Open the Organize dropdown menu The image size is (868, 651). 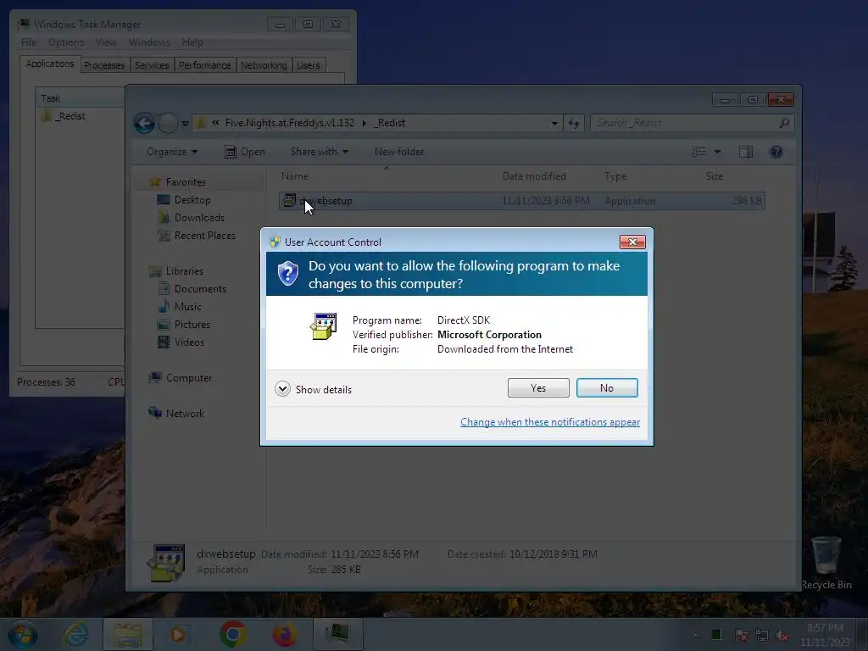point(171,152)
